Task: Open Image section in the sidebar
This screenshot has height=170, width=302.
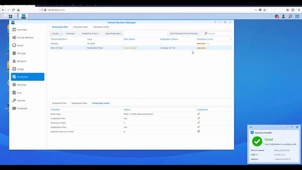Action: 27,69
